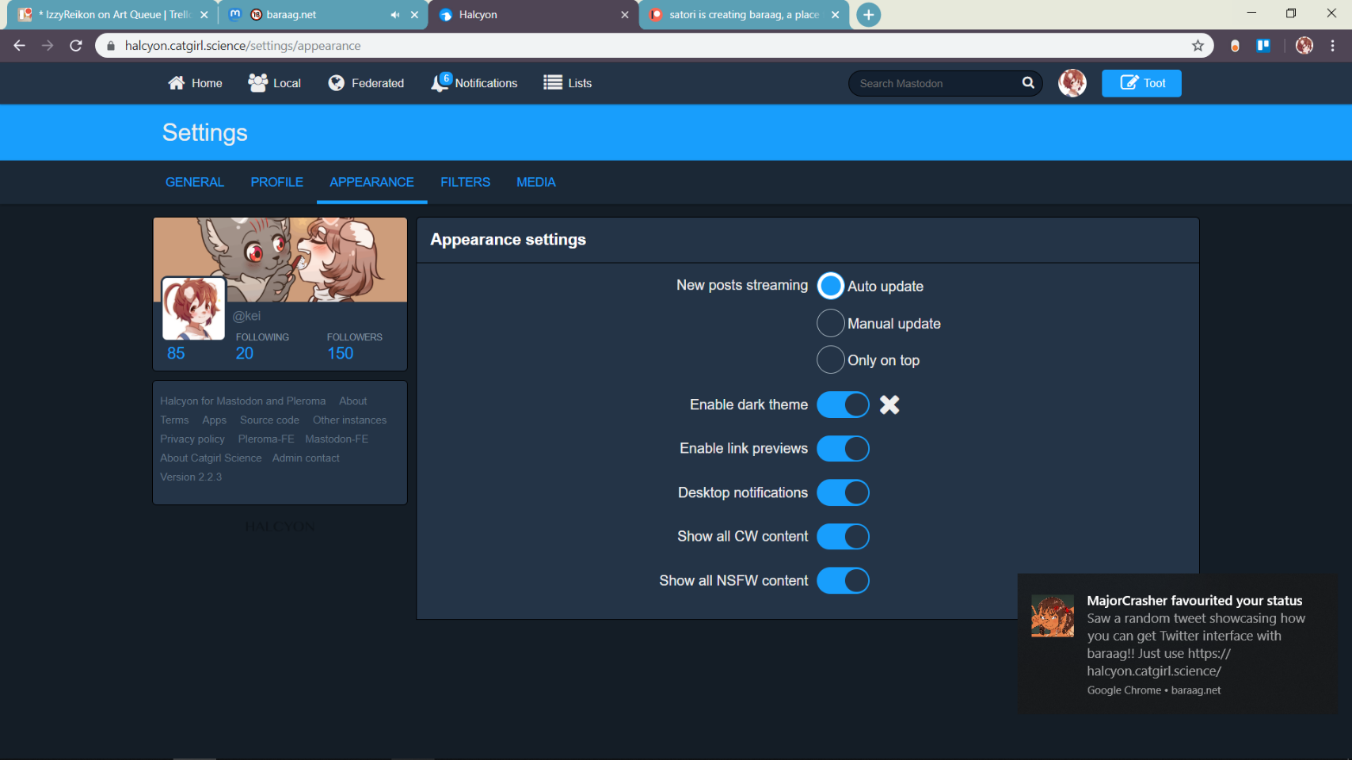This screenshot has height=760, width=1352.
Task: Toggle Show all NSFW content
Action: (843, 580)
